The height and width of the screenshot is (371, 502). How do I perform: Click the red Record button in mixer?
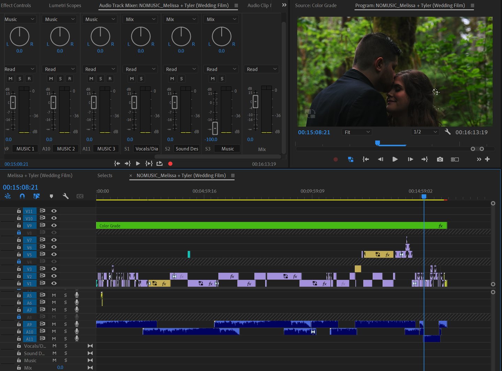coord(170,164)
